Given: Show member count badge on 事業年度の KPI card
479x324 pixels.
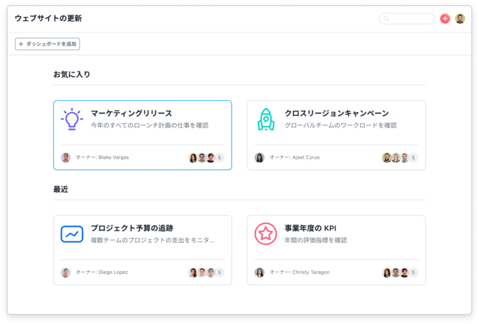Looking at the screenshot, I should tap(413, 272).
